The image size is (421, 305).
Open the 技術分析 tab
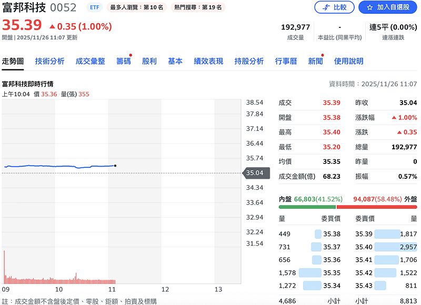(49, 61)
